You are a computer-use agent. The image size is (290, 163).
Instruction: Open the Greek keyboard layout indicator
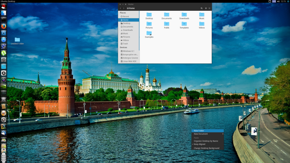click(x=274, y=1)
